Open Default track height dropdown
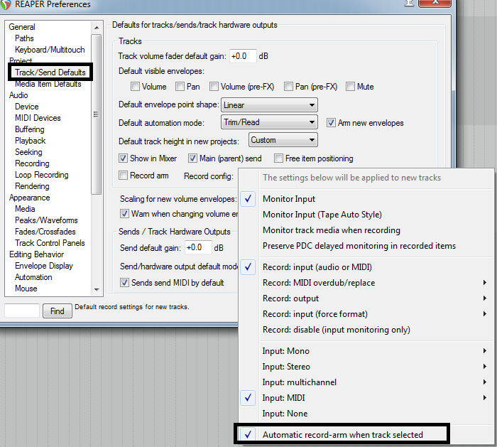 coord(283,140)
